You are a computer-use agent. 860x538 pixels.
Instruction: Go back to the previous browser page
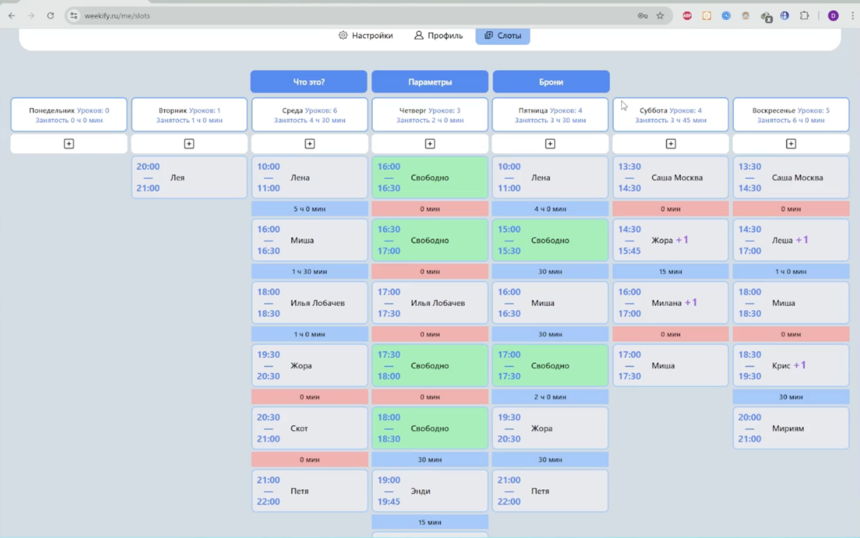12,16
